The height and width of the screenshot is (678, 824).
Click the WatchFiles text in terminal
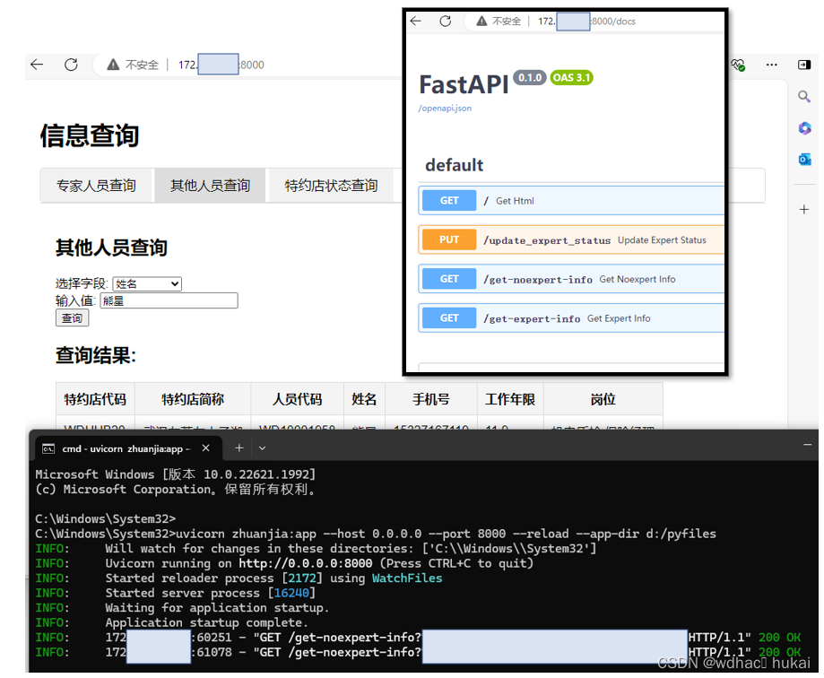click(x=407, y=578)
